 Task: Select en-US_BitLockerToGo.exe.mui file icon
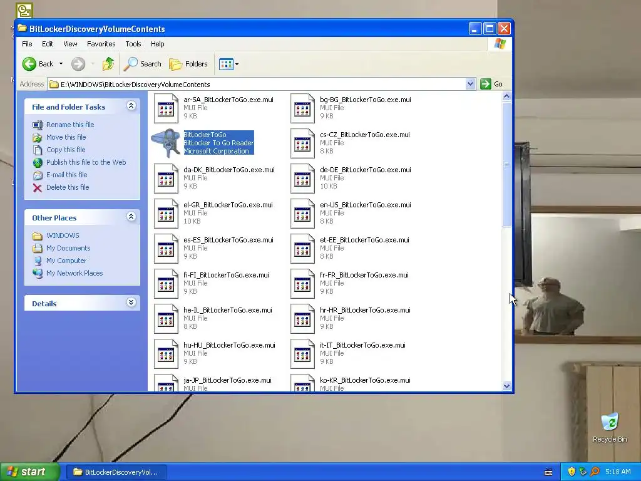pos(302,214)
